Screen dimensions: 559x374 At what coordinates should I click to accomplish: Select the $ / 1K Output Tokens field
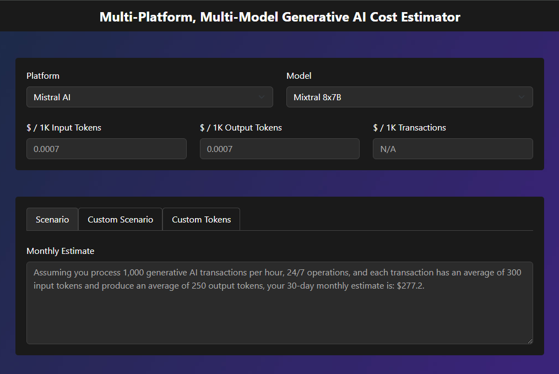279,148
